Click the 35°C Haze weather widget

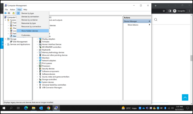(x=129, y=108)
